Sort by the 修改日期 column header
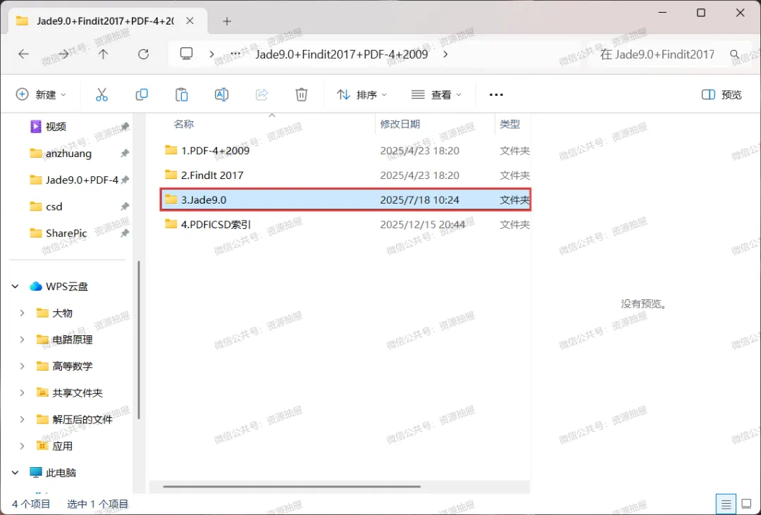 tap(400, 124)
